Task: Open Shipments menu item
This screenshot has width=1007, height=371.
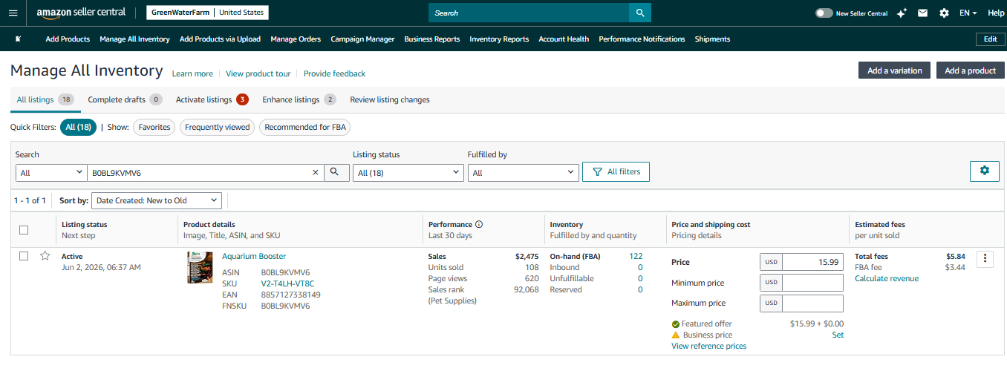Action: 712,39
